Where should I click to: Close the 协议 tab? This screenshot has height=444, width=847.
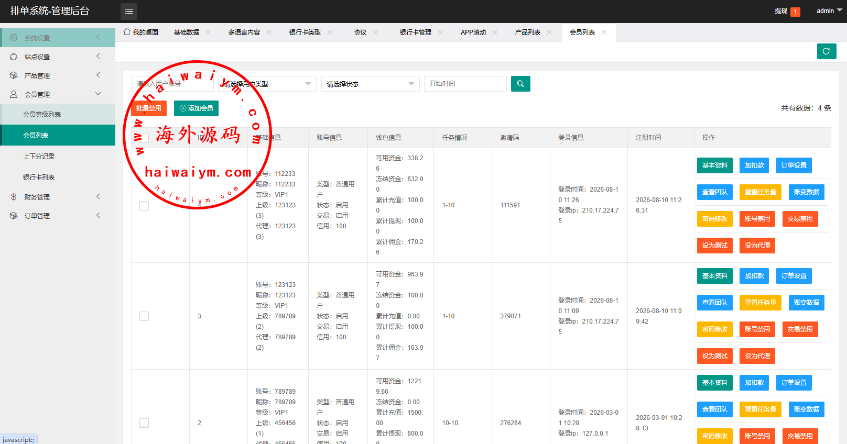(375, 32)
